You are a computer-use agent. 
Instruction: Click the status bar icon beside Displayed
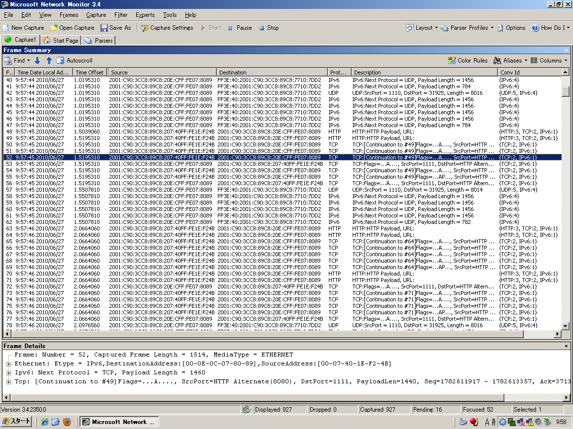tap(247, 410)
